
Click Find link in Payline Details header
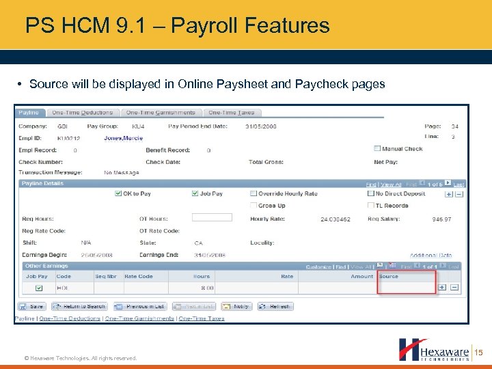371,184
